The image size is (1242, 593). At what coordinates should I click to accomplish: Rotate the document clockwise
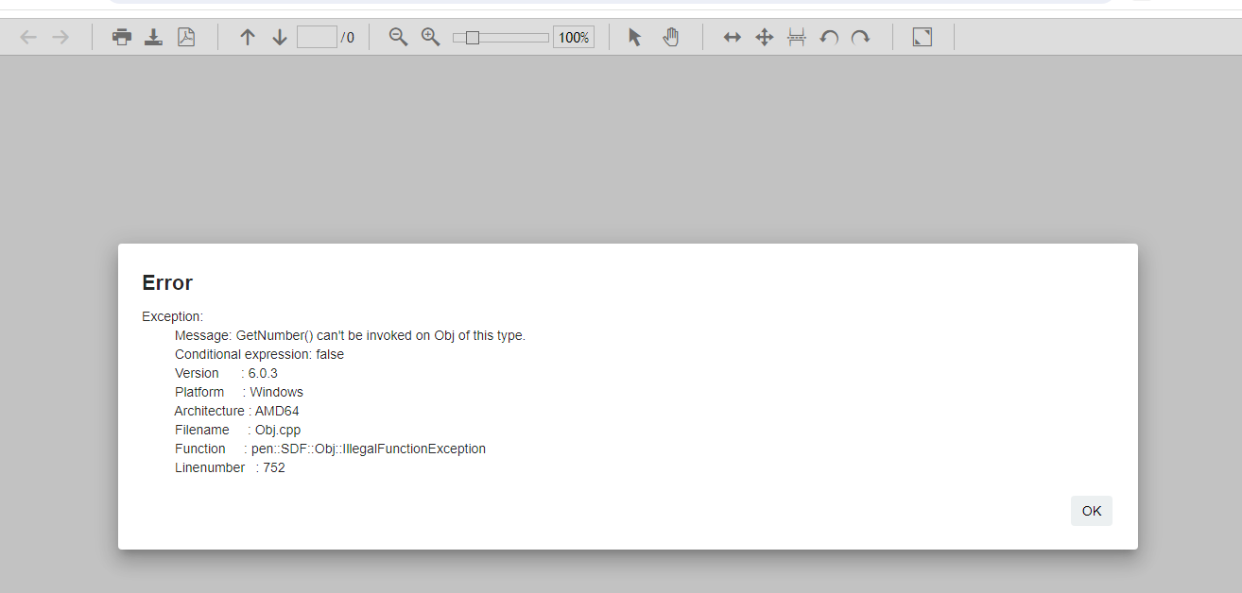(x=860, y=37)
